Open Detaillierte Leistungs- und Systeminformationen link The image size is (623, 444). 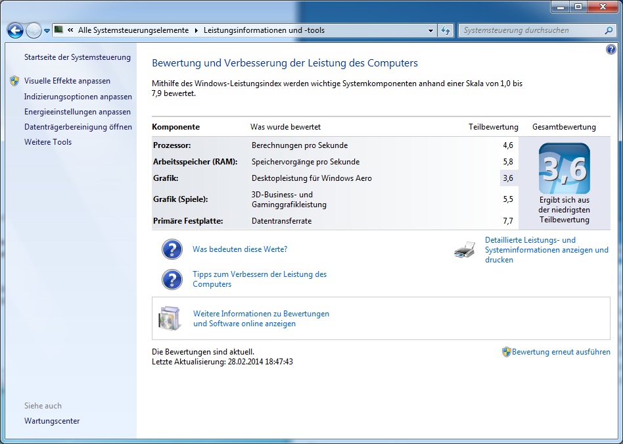(x=547, y=250)
